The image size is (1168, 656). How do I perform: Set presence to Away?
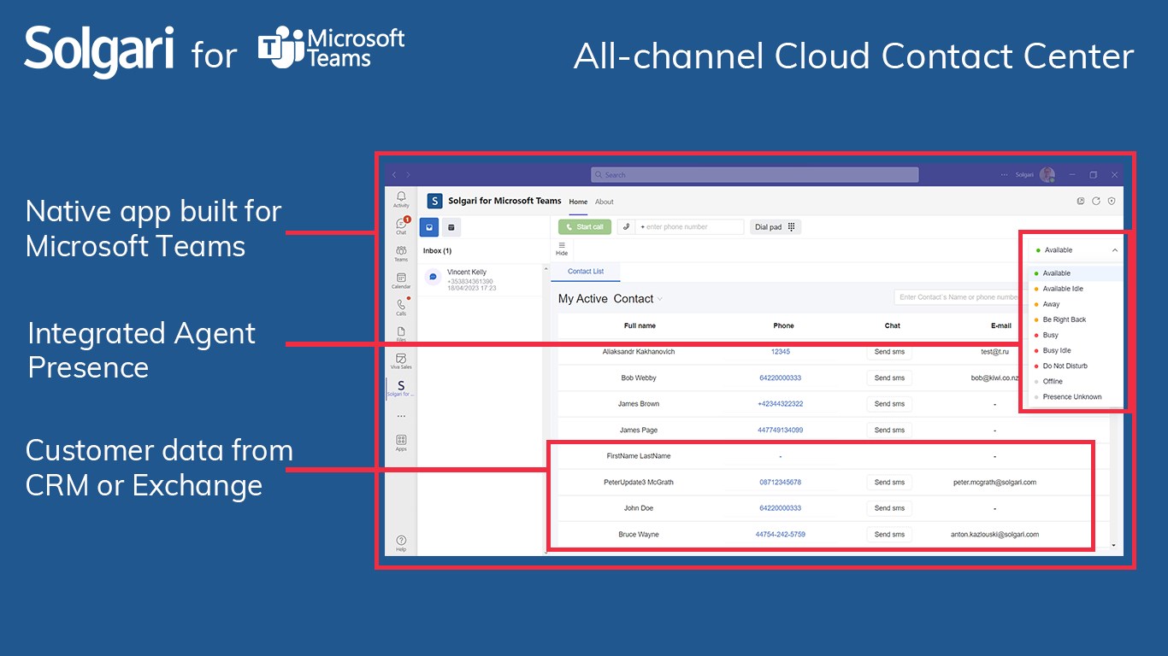click(x=1076, y=304)
